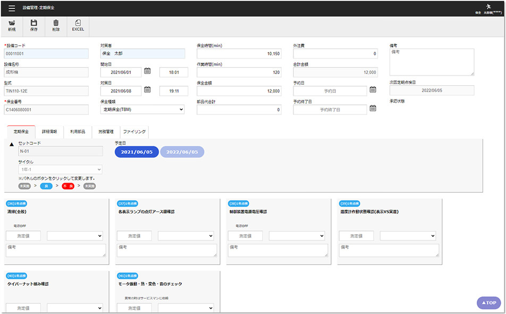Click the last gray 未実施 badge

click(90, 186)
